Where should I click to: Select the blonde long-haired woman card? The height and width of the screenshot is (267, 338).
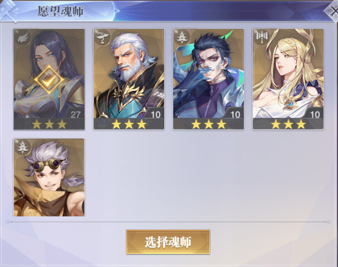point(288,79)
